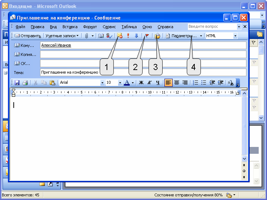Open the Введите вопрос help dropdown arrow
Screen dimensions: 267x200
point(239,27)
